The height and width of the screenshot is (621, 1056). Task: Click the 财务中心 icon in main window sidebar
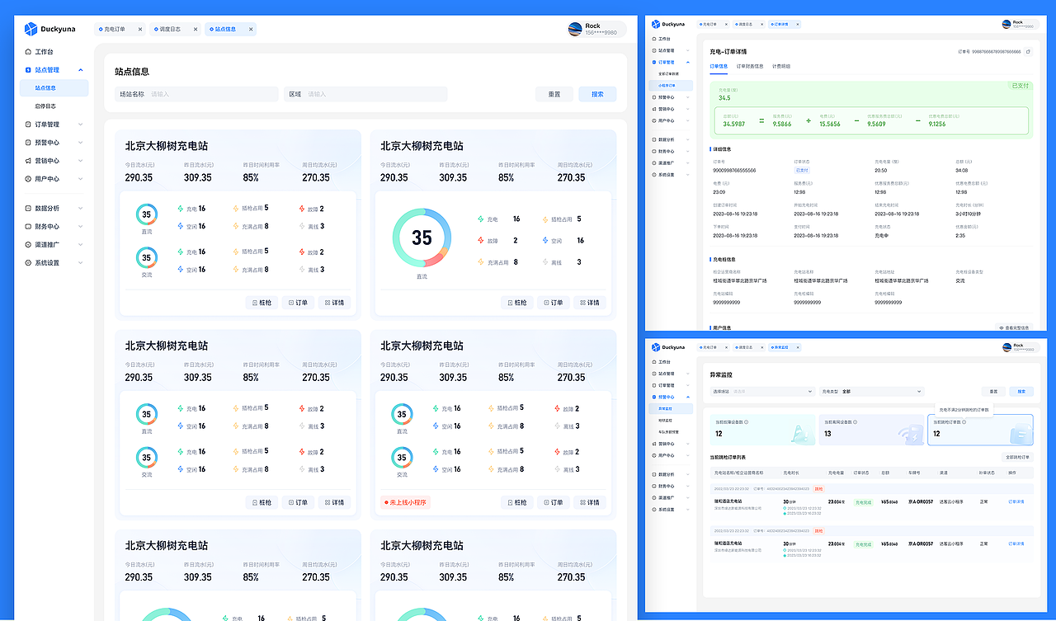(x=29, y=227)
